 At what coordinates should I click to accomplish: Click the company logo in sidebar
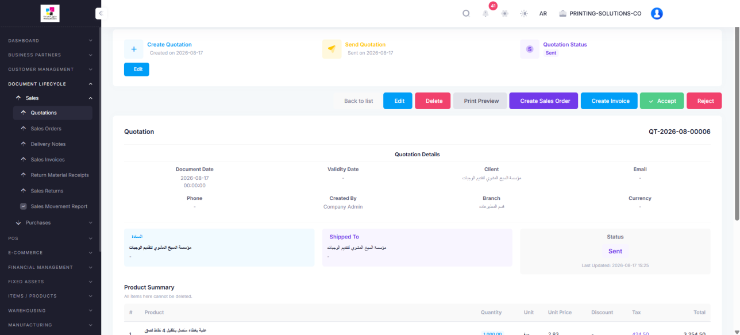[x=50, y=13]
